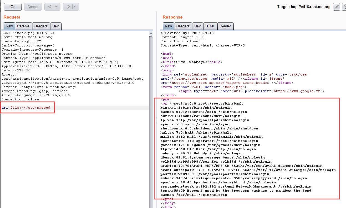Screen dimensions: 346x208
Task: Click the bin:x:1:1:bin passwd entry
Action: click(196, 108)
